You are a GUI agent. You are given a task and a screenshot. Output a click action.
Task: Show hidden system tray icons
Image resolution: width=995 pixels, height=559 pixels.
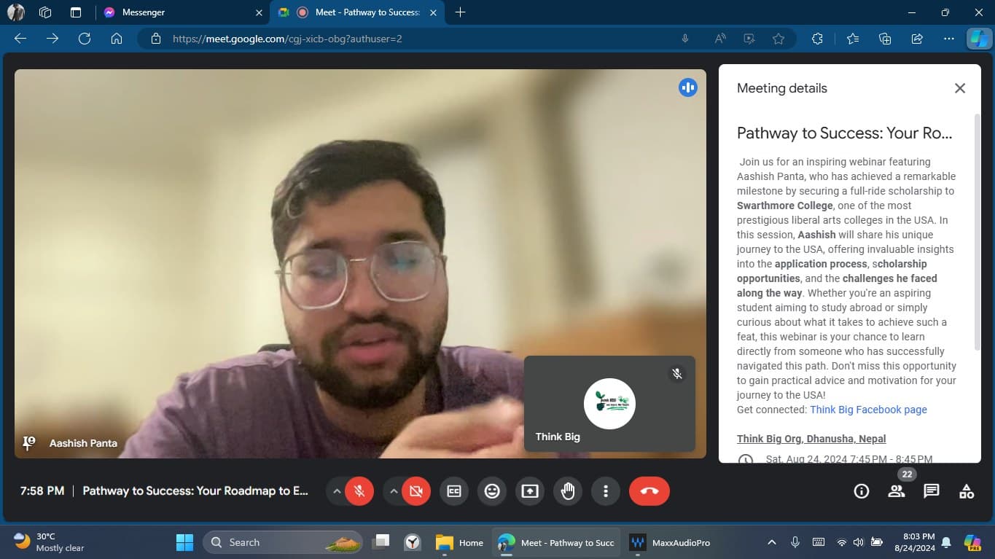tap(772, 542)
